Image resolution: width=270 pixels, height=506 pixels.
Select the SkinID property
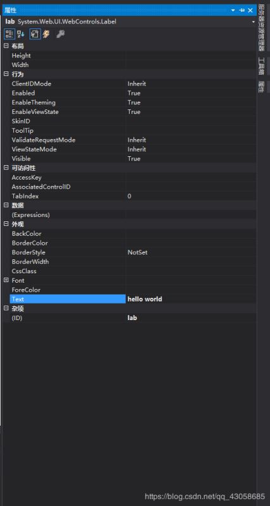pos(21,121)
